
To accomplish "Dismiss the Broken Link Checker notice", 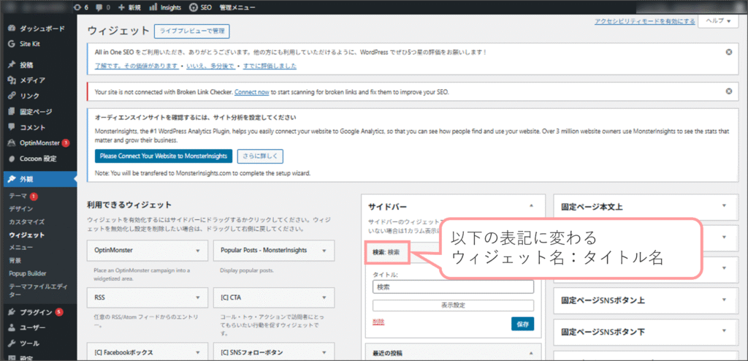I will 728,91.
